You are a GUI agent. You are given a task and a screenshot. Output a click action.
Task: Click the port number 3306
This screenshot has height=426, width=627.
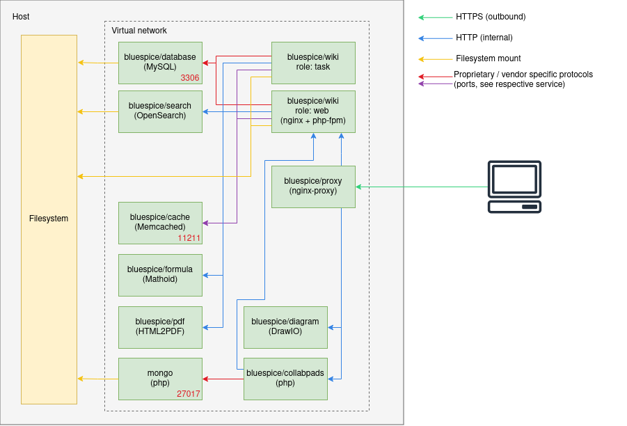coord(190,77)
